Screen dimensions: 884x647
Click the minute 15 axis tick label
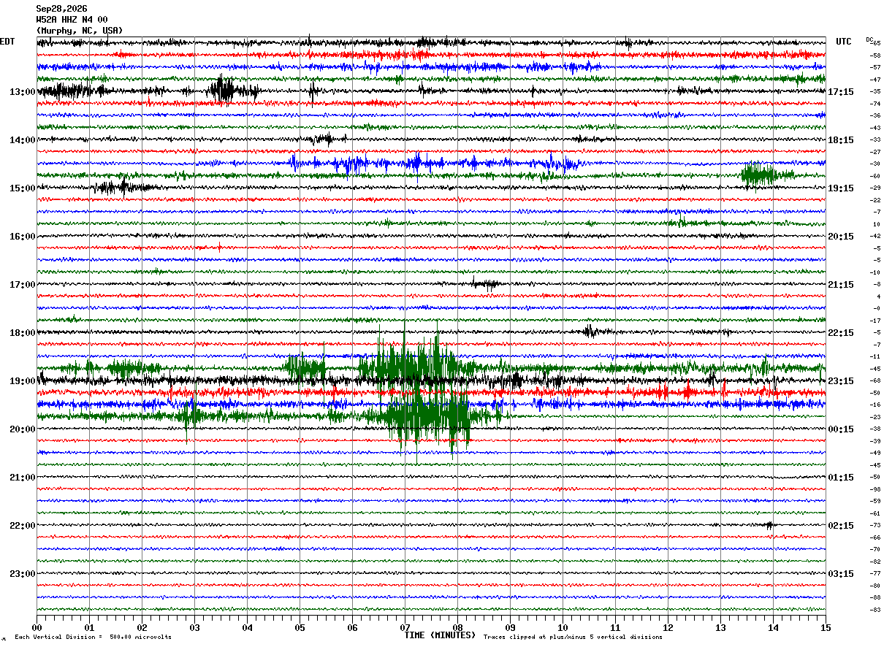tap(825, 627)
